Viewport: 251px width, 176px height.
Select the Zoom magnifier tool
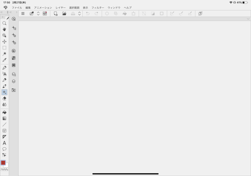point(4,23)
